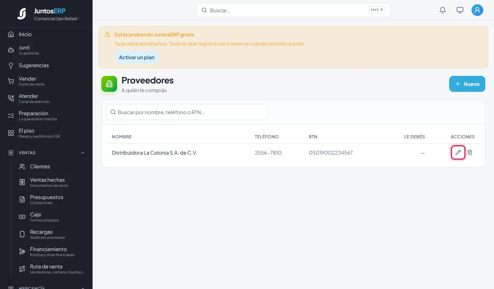Click the Acciones column header
The width and height of the screenshot is (494, 289).
(463, 137)
